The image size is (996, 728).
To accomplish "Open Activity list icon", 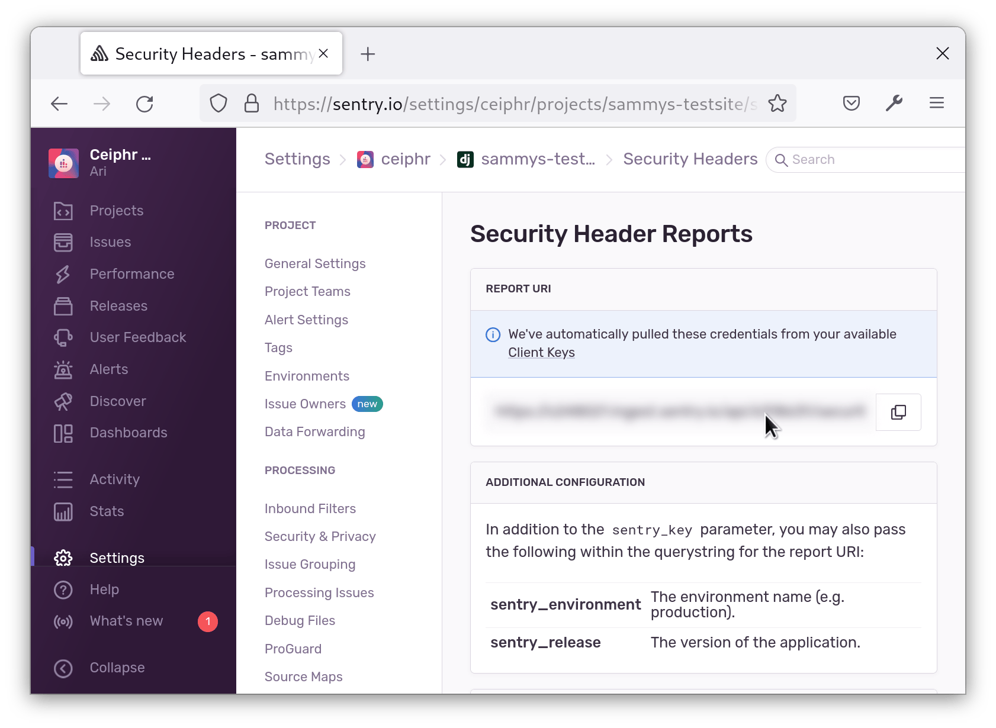I will [x=63, y=479].
